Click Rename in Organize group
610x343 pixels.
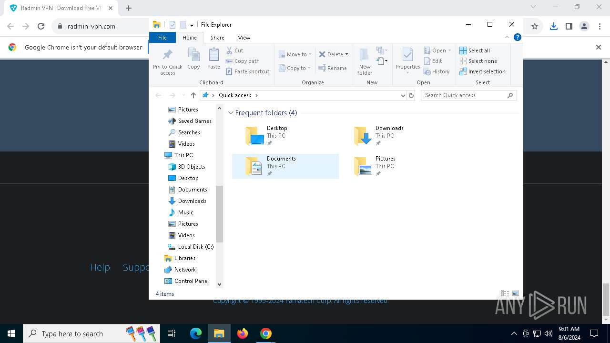click(333, 68)
